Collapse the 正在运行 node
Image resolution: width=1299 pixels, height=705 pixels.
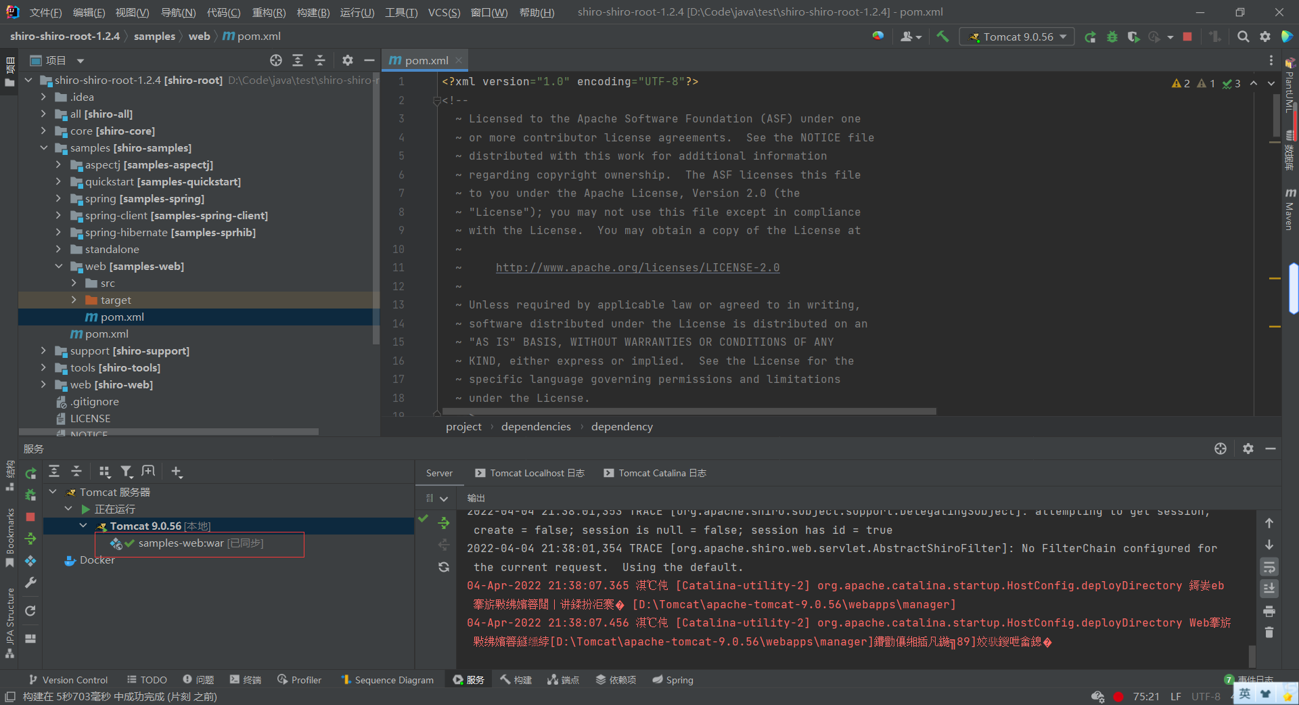coord(68,509)
